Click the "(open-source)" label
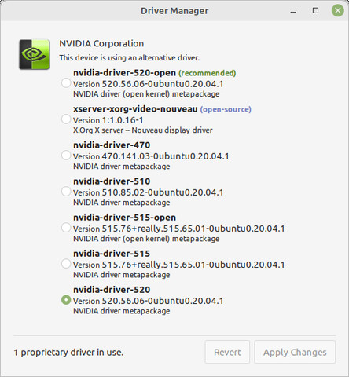349x377 pixels. pyautogui.click(x=226, y=109)
